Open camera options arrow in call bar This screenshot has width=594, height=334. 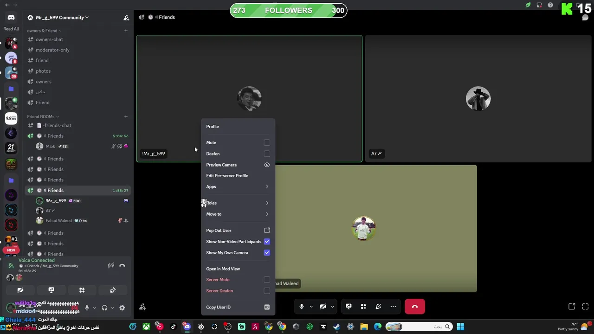(x=332, y=307)
